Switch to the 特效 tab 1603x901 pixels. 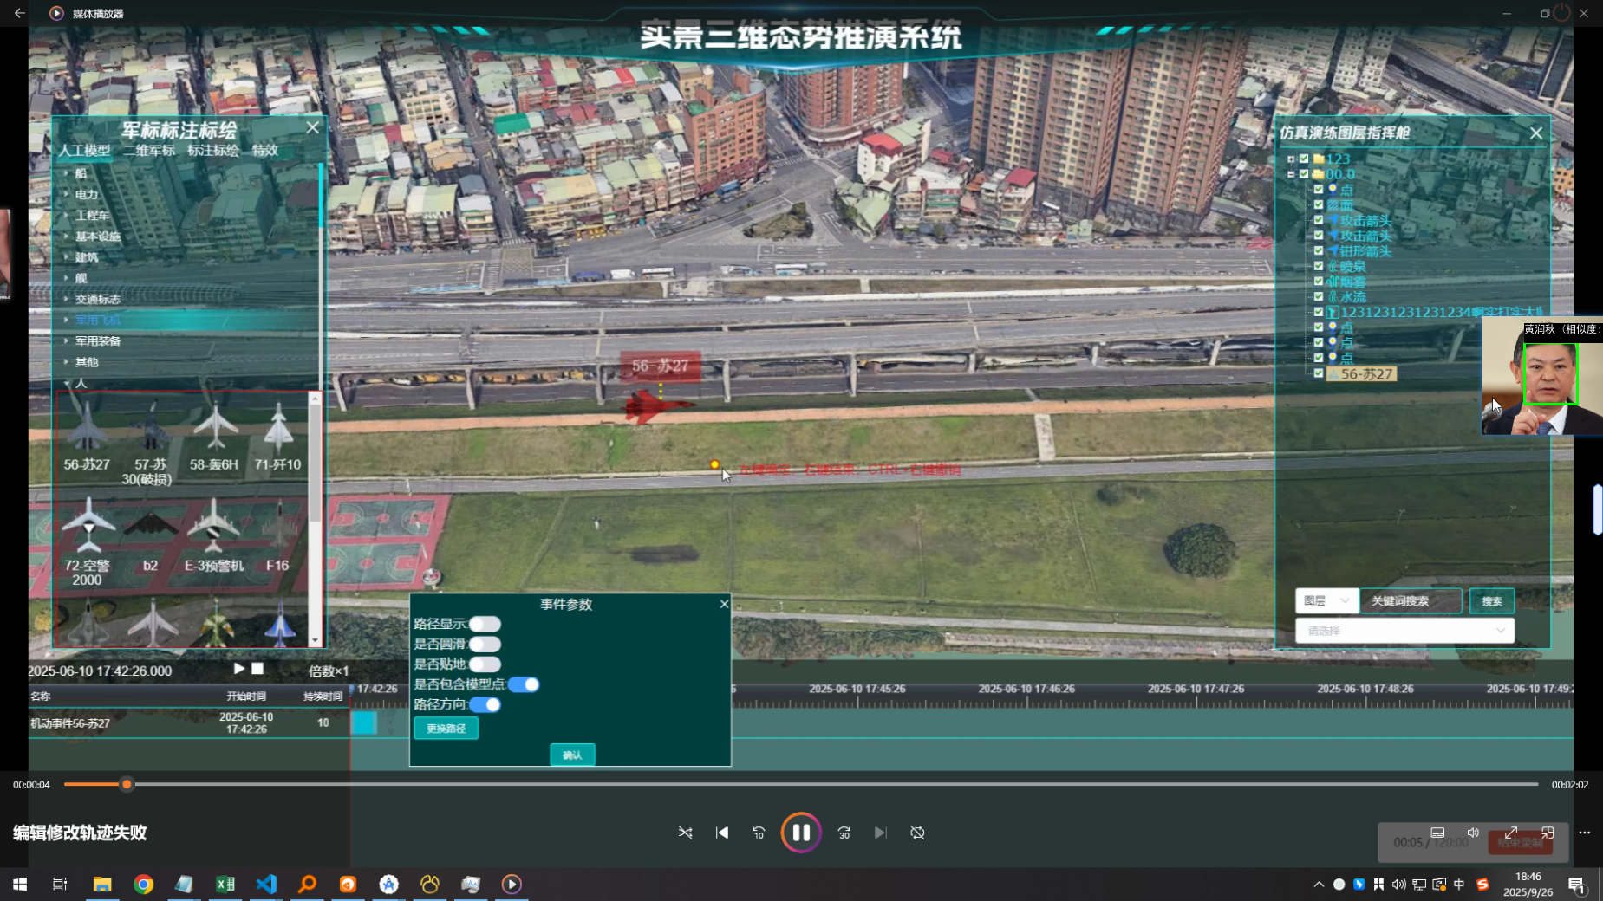264,151
